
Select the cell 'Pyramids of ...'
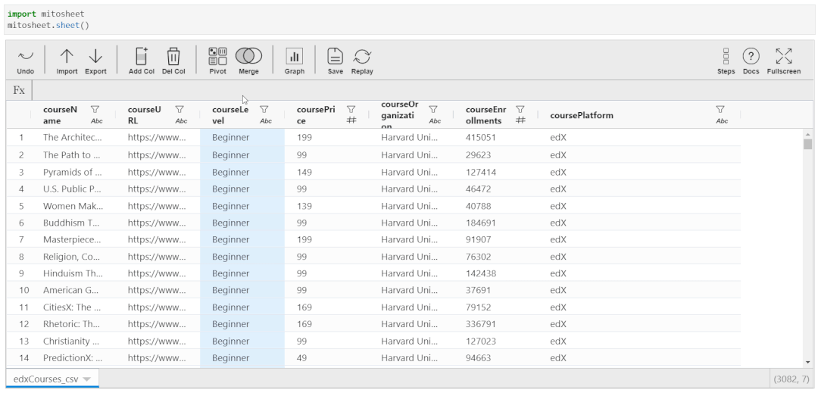click(x=73, y=172)
